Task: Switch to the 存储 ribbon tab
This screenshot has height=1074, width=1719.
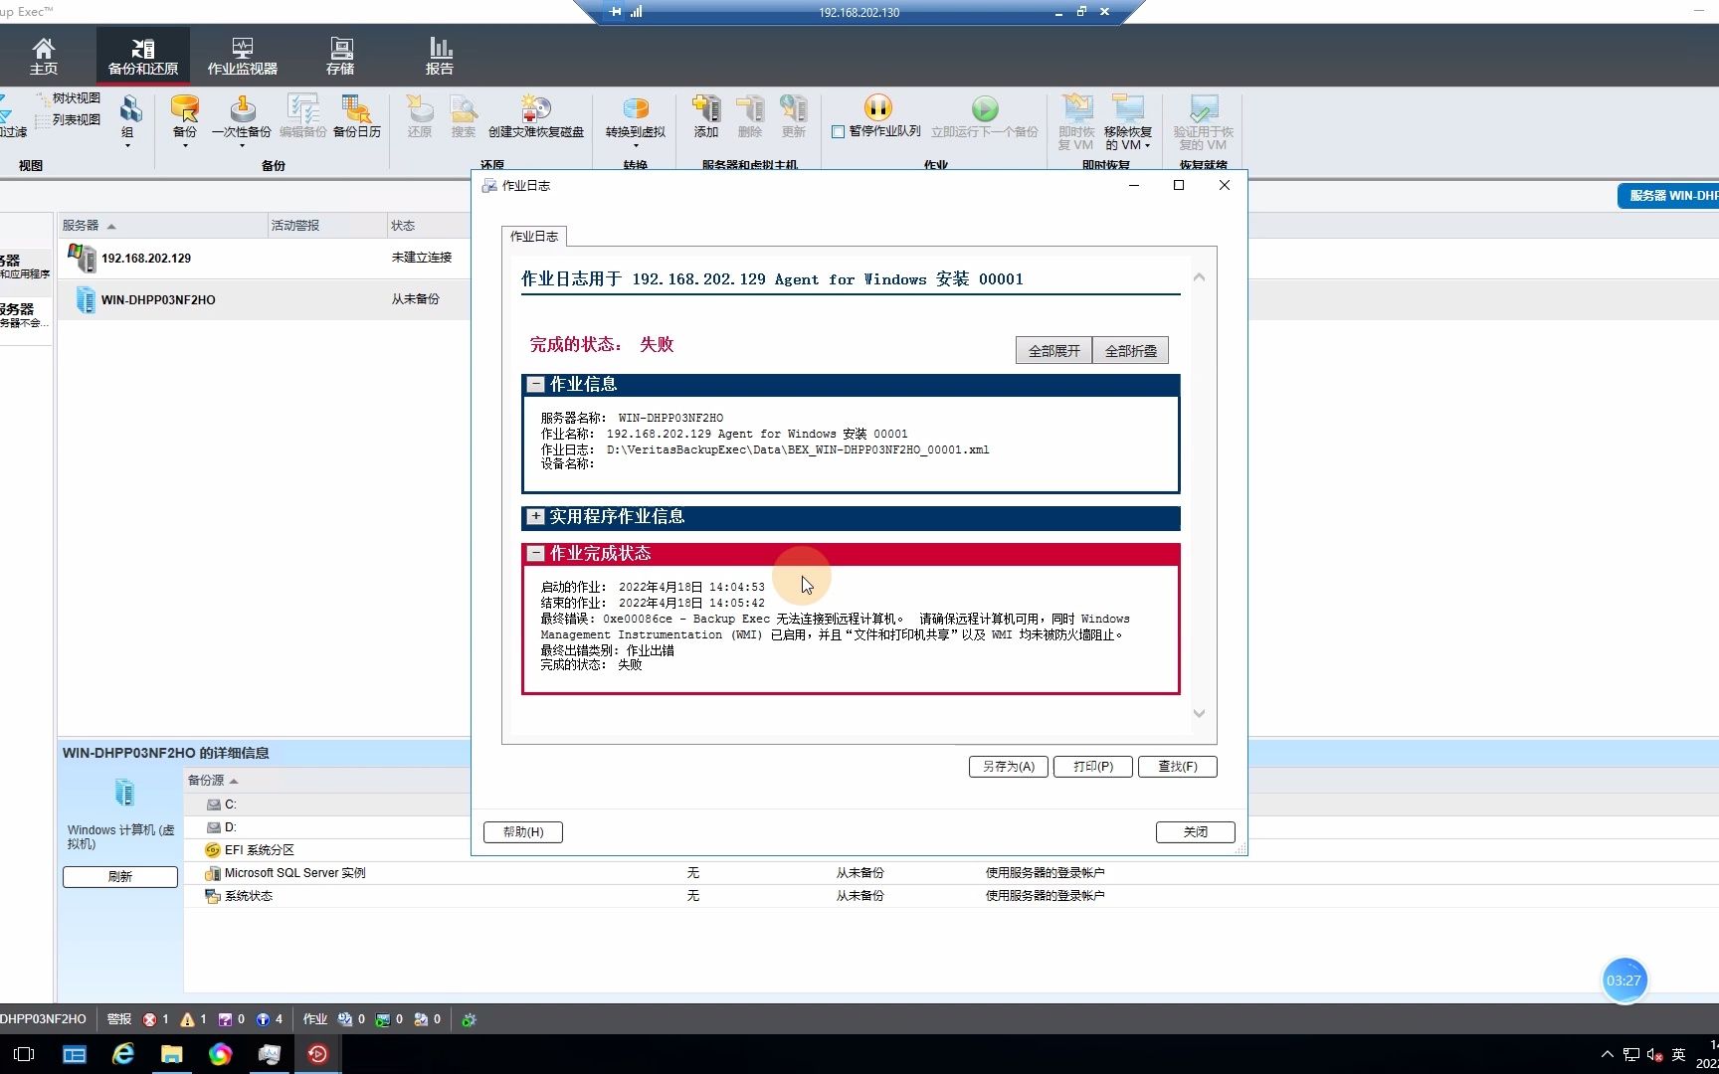Action: coord(339,55)
